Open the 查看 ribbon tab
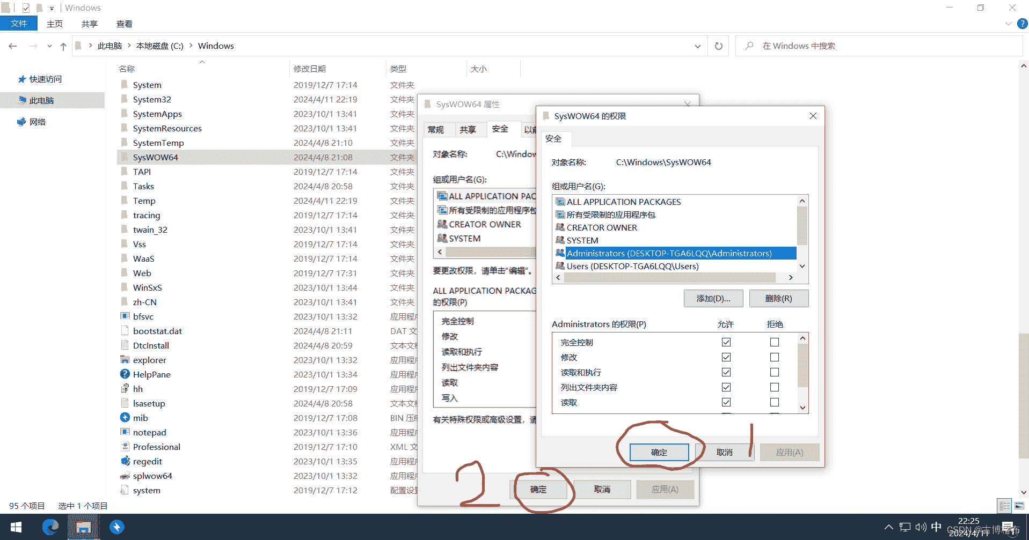This screenshot has width=1029, height=540. [x=124, y=24]
